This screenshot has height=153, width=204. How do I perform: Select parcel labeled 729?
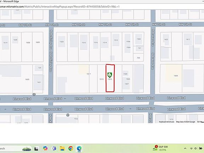pyautogui.click(x=40, y=68)
